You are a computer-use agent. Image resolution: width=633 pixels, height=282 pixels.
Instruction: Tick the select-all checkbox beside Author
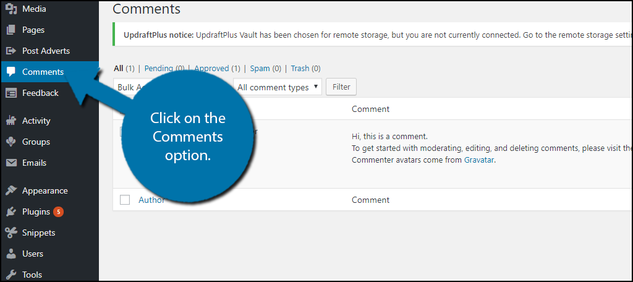(x=125, y=200)
